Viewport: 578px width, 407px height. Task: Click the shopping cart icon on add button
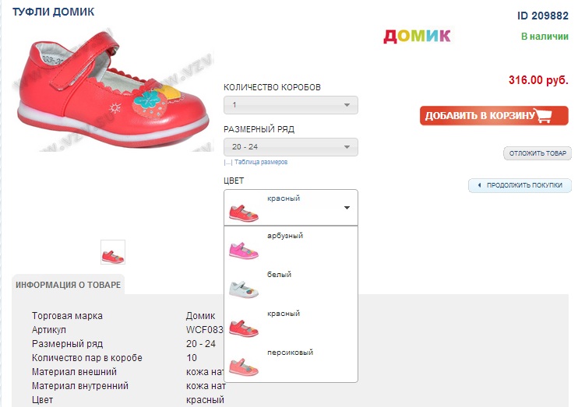(544, 116)
